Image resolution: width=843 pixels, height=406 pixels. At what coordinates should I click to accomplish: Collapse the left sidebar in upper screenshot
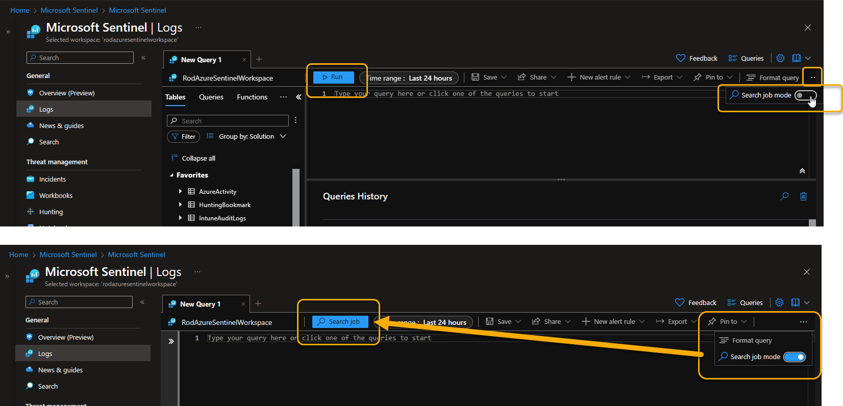(x=143, y=58)
